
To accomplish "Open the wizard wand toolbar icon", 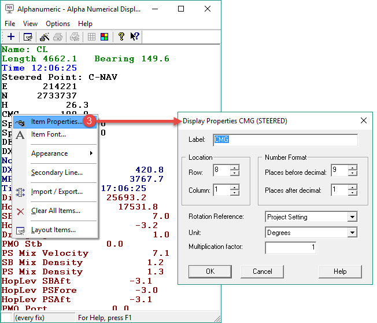I will pyautogui.click(x=45, y=37).
